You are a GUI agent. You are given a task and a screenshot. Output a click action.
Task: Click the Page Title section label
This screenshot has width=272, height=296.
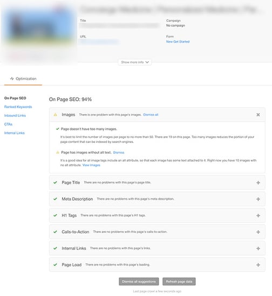pyautogui.click(x=71, y=182)
